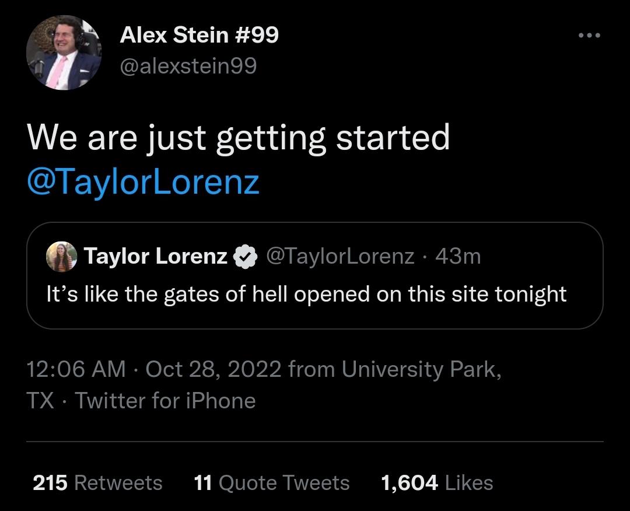This screenshot has height=511, width=630.
Task: Click Taylor Lorenz name in quoted tweet
Action: tap(156, 256)
